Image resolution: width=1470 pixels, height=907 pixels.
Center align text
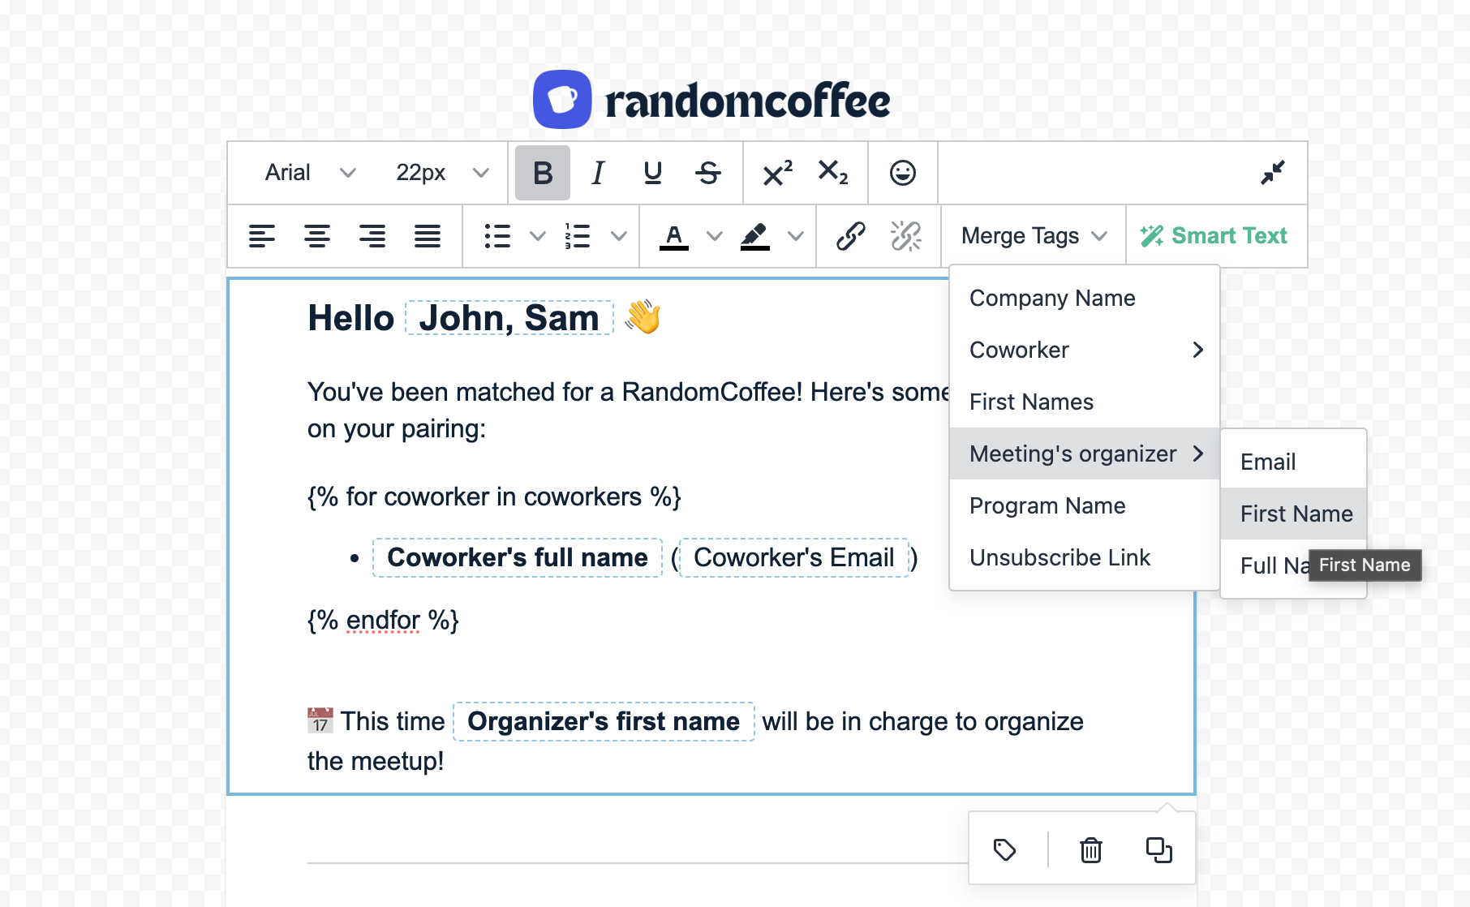(x=317, y=236)
